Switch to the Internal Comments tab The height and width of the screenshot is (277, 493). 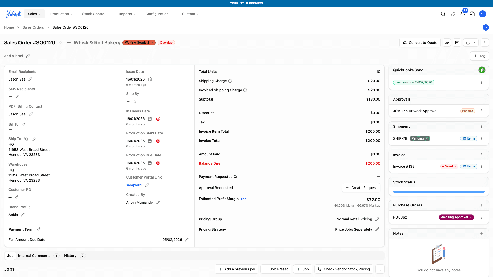pyautogui.click(x=38, y=256)
